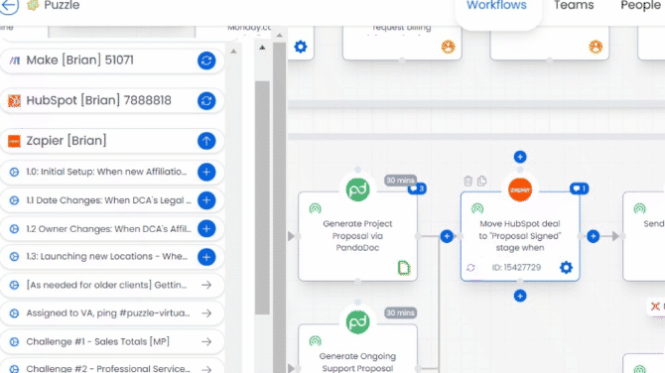The image size is (665, 373).
Task: Switch to the Teams tab
Action: click(574, 6)
